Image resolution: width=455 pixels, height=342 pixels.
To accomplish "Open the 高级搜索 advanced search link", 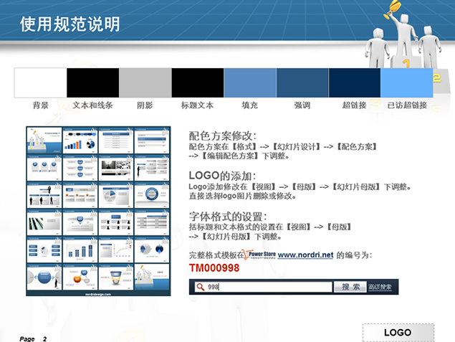I will (380, 287).
